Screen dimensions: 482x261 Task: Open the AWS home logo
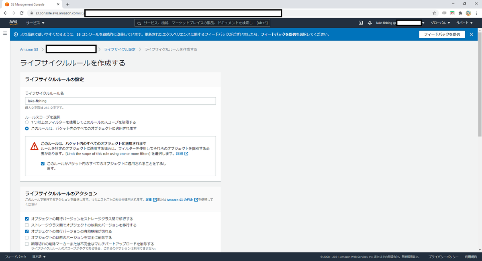(13, 22)
